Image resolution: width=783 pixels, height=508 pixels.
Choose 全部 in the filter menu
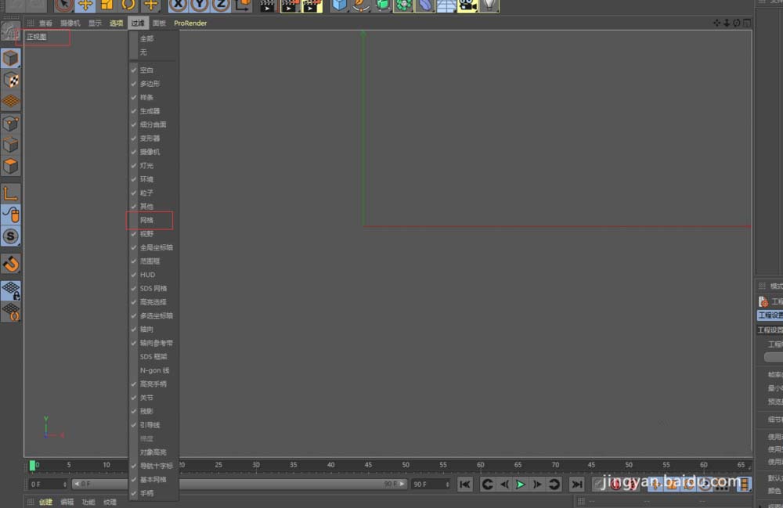pos(147,38)
